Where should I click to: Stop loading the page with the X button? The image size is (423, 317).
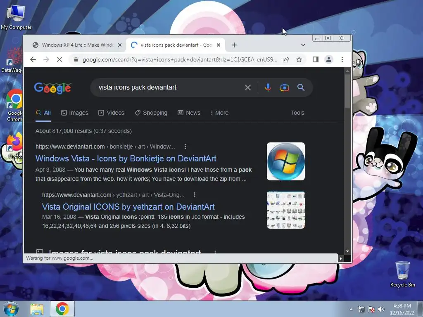(59, 59)
